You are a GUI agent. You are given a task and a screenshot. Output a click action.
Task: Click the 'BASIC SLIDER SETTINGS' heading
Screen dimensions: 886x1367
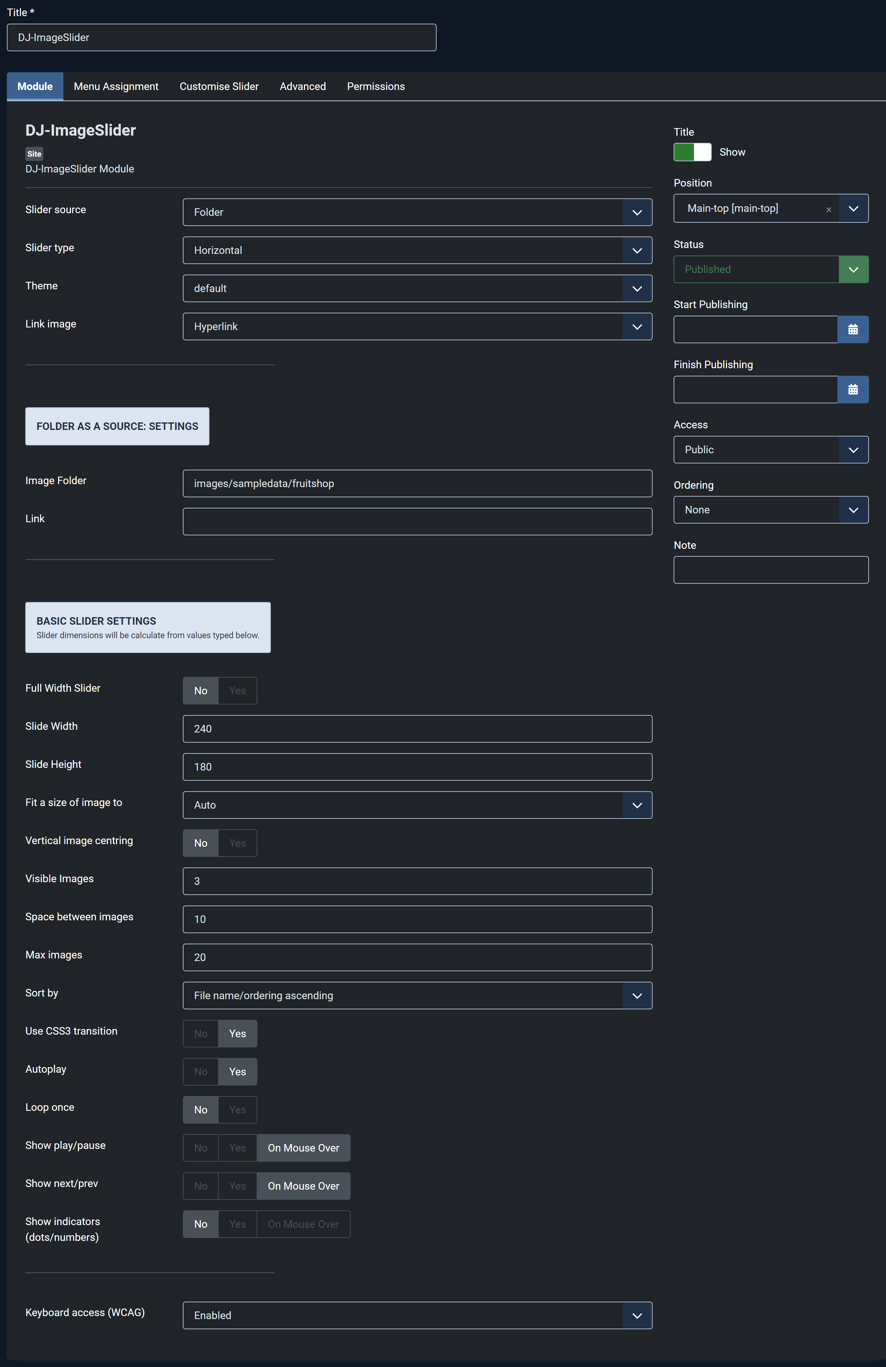tap(97, 621)
